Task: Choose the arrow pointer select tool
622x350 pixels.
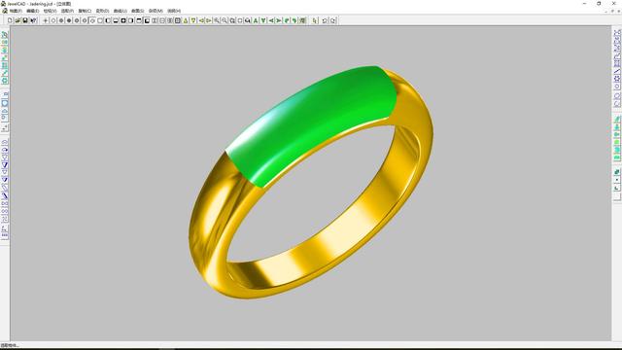Action: tap(315, 20)
